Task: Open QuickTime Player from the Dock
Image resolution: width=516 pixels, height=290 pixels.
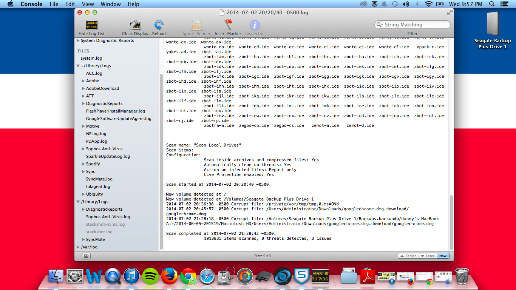Action: tap(113, 276)
